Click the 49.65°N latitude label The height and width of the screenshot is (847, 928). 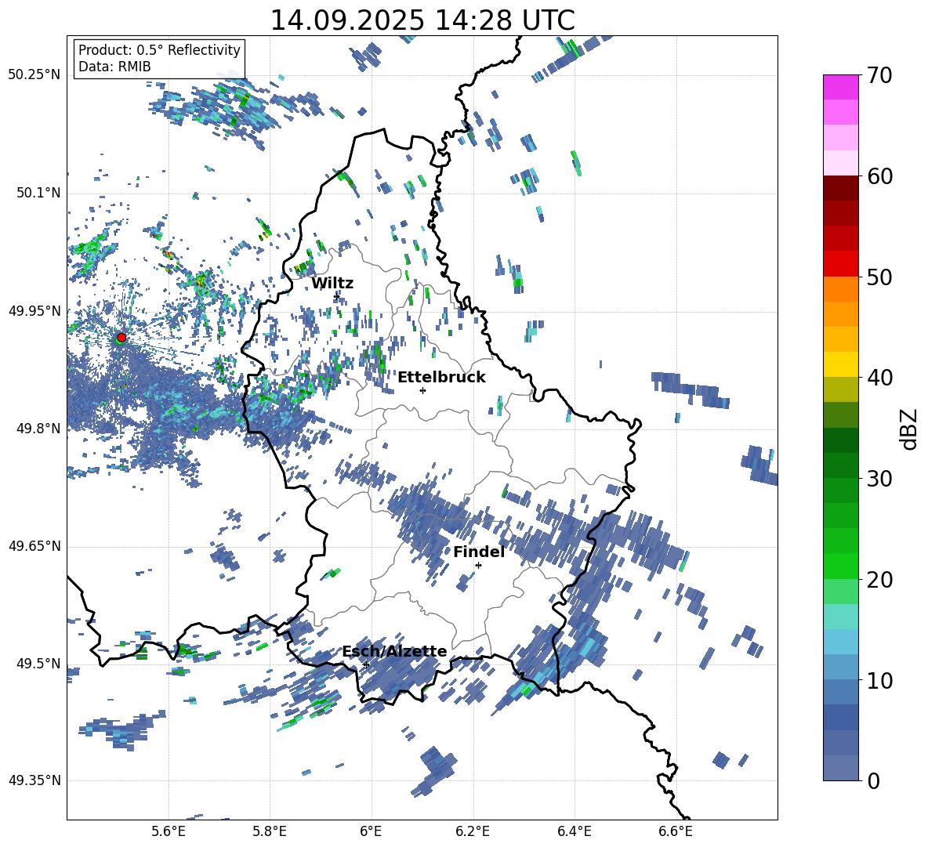pyautogui.click(x=34, y=546)
